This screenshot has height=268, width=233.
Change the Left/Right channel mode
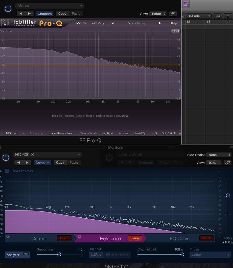point(107,133)
